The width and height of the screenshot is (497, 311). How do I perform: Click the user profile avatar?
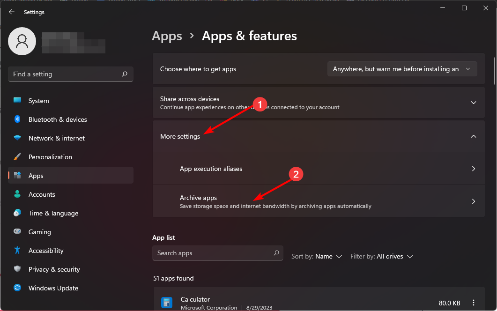coord(22,41)
